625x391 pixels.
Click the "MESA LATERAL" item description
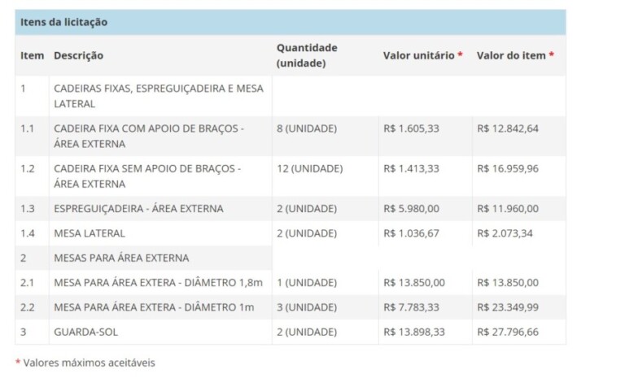[90, 233]
